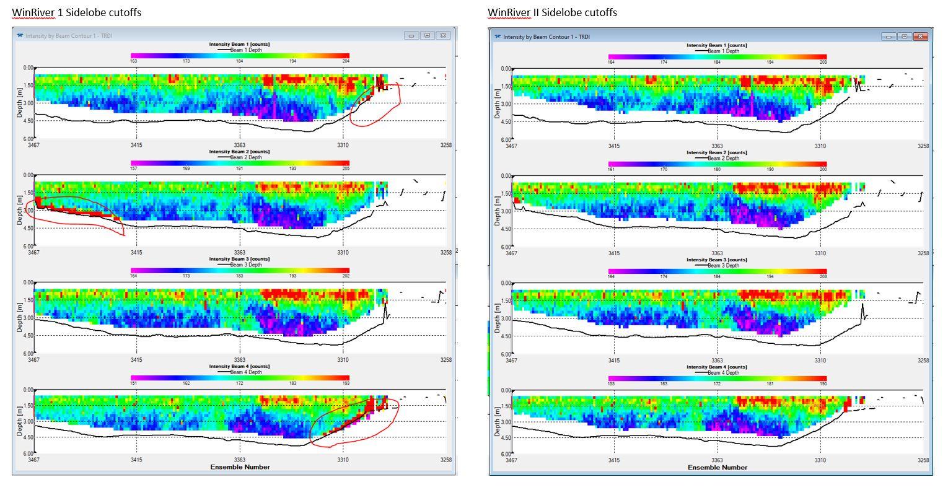Click the TRDI app icon in left window title bar
The width and height of the screenshot is (948, 490).
[20, 35]
